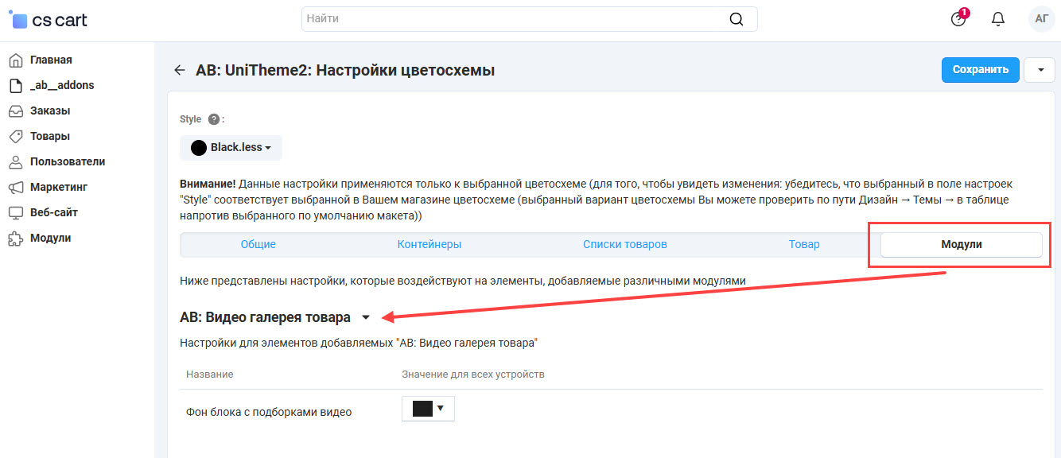Click the Сохранить button
Viewport: 1061px width, 458px height.
pos(980,69)
